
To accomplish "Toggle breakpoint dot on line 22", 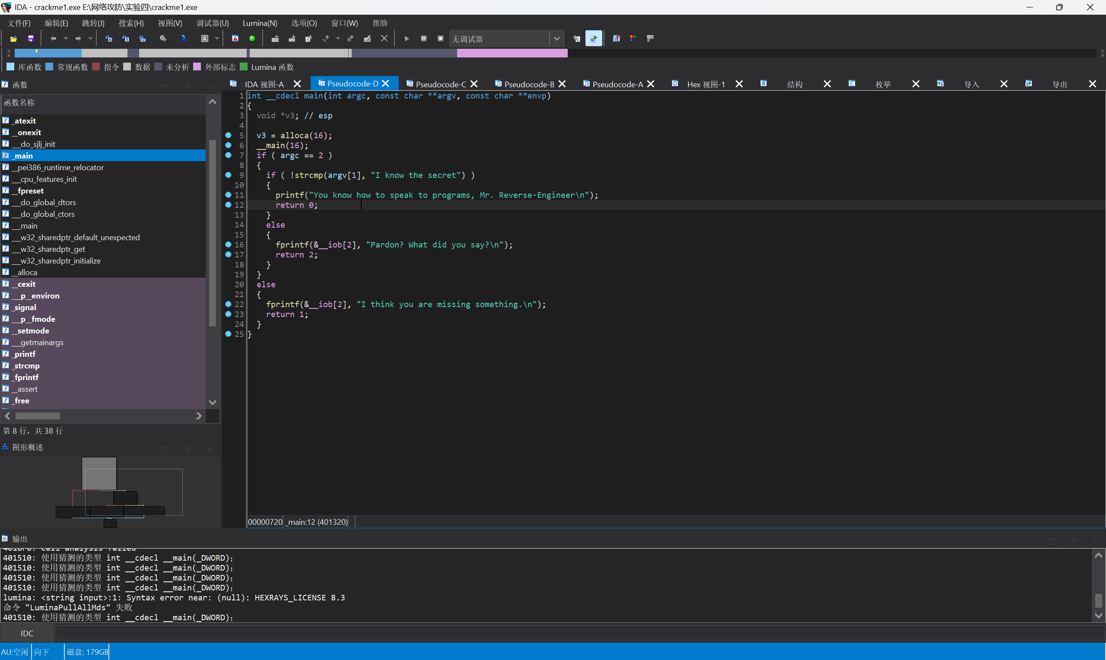I will coord(228,304).
